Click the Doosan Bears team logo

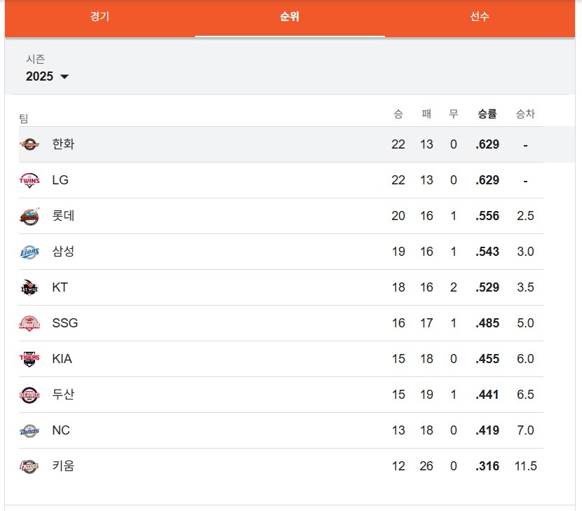tap(29, 395)
